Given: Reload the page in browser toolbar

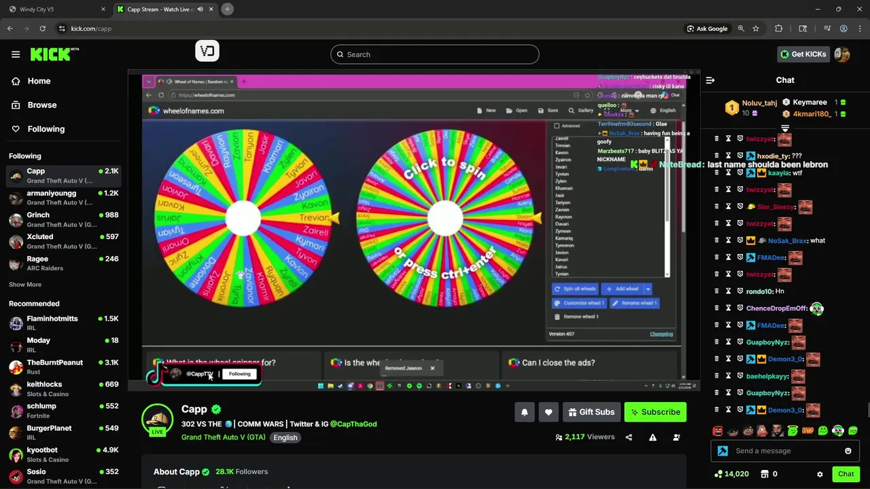Looking at the screenshot, I should click(x=43, y=29).
